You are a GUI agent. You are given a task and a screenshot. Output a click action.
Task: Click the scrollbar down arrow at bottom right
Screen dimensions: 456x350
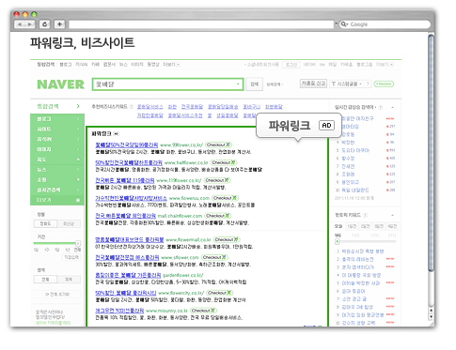click(432, 316)
